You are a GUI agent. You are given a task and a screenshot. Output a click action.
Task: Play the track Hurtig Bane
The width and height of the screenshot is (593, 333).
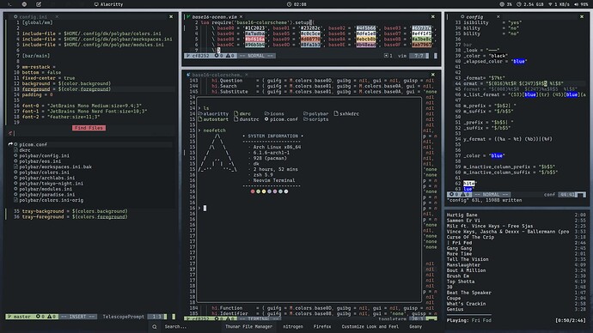click(462, 215)
